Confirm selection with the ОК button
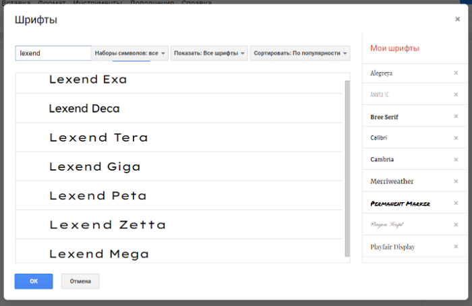The image size is (472, 306). click(x=34, y=281)
